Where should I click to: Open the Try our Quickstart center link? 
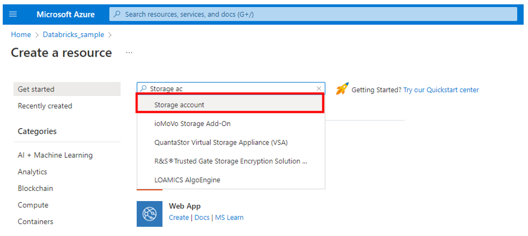pyautogui.click(x=441, y=90)
